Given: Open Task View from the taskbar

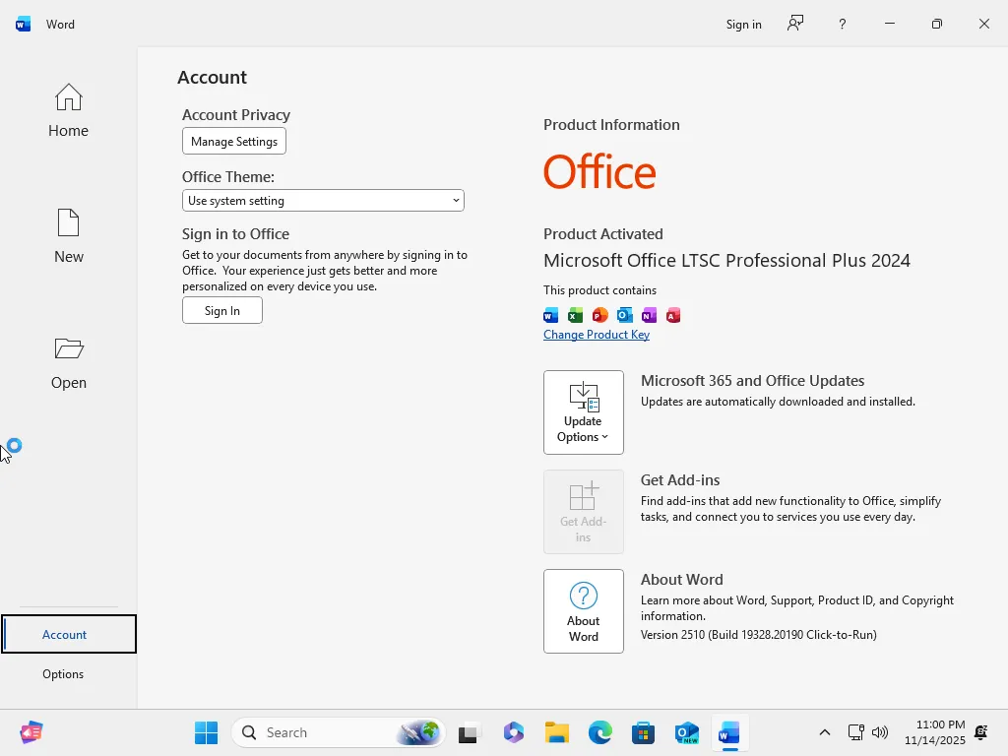Looking at the screenshot, I should point(468,732).
